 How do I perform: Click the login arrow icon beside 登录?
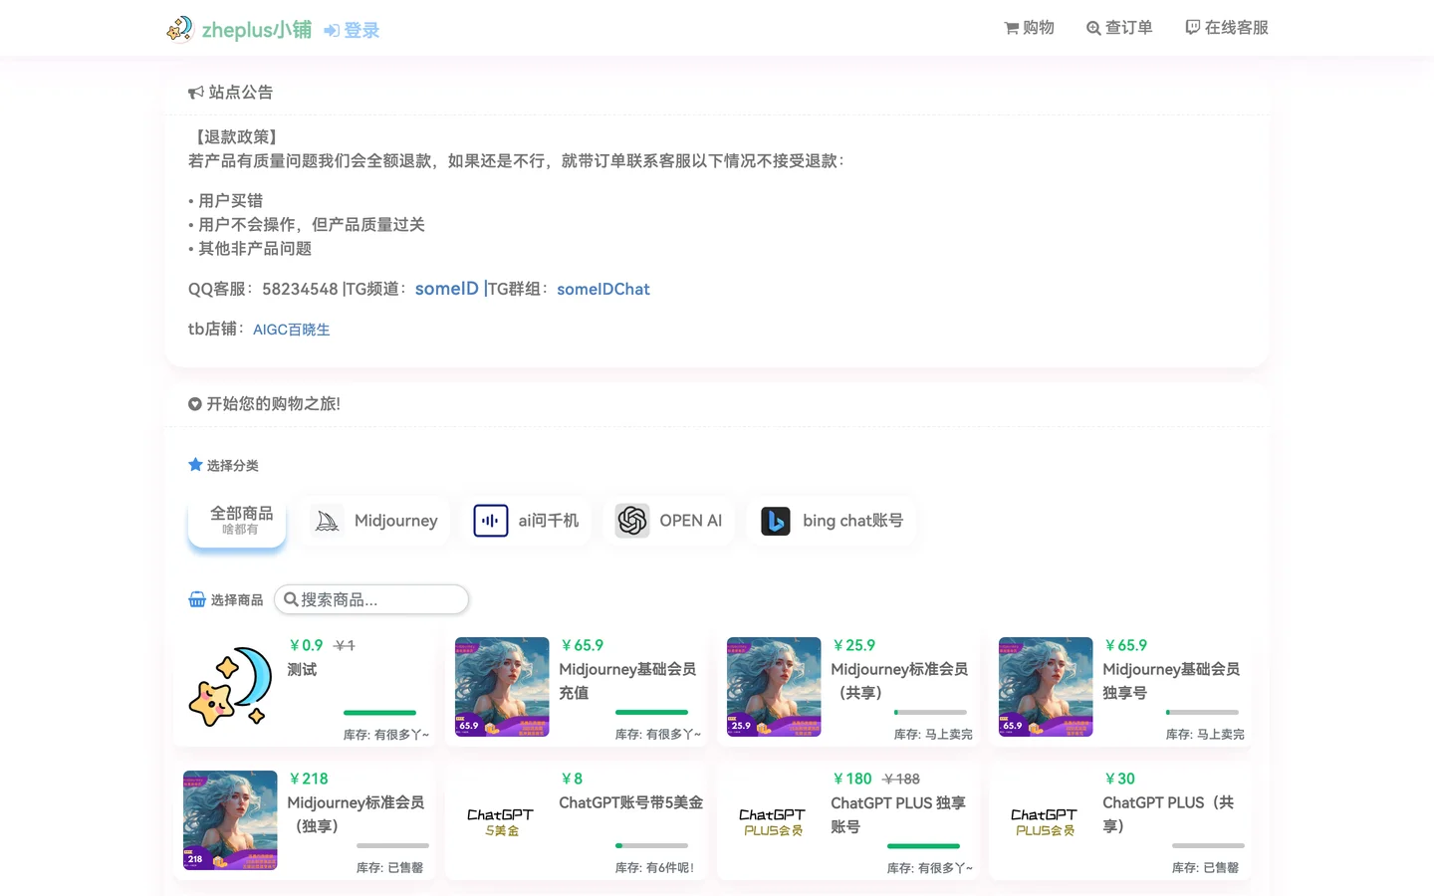point(332,31)
